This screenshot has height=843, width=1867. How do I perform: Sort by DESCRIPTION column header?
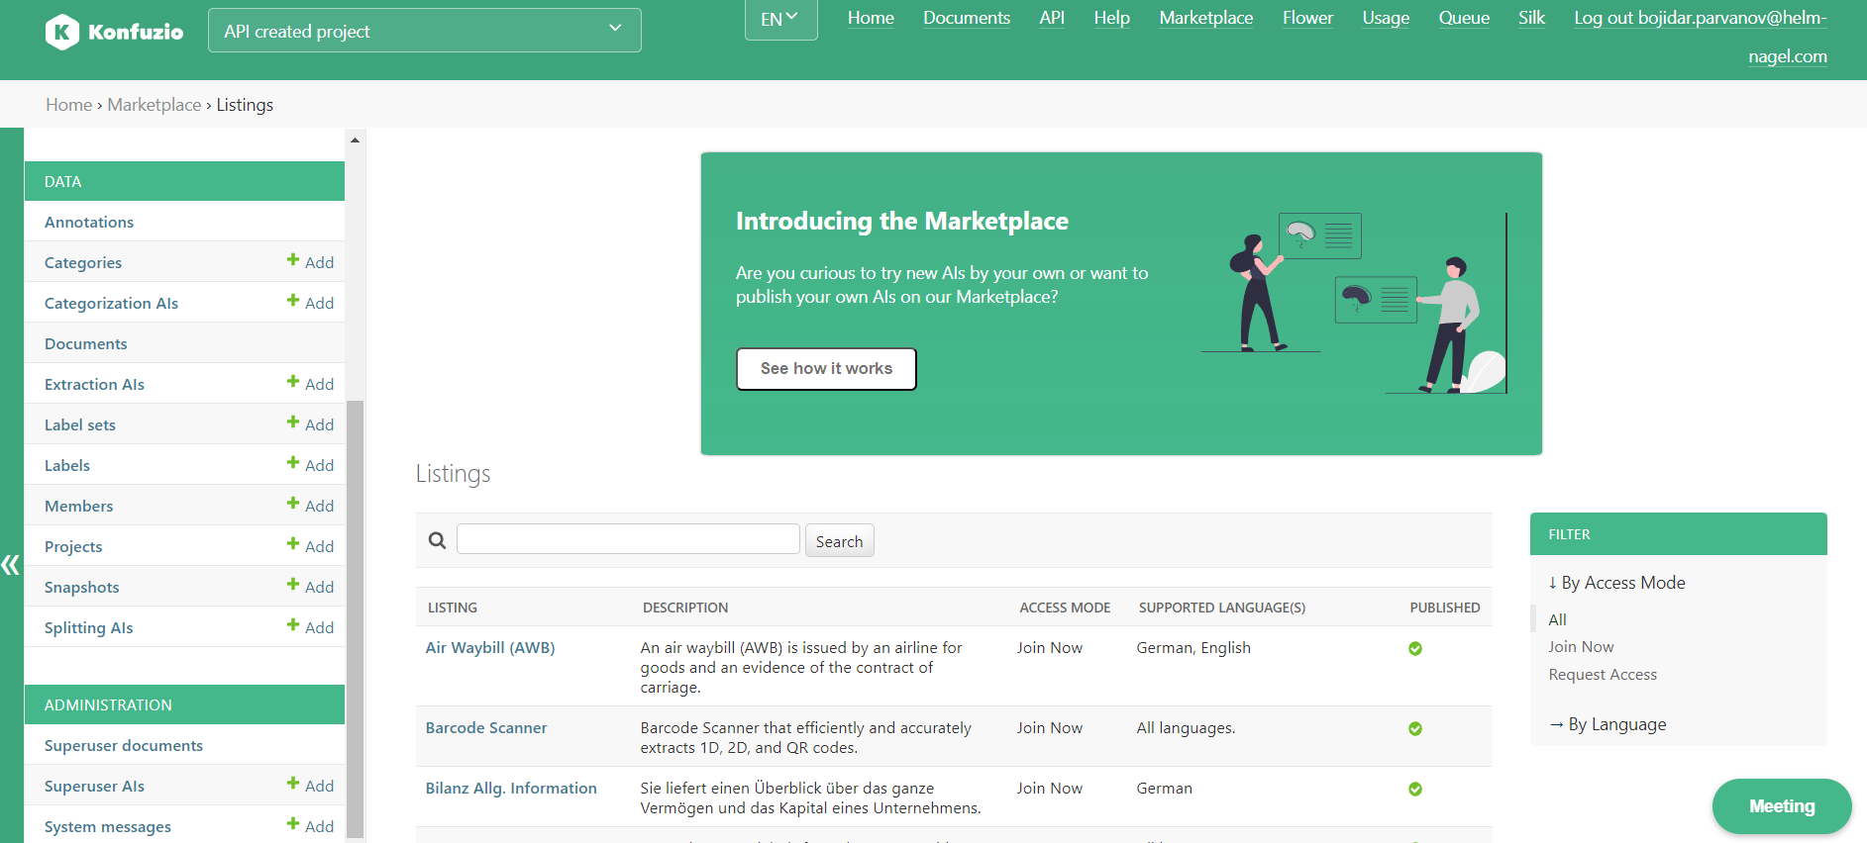[685, 608]
